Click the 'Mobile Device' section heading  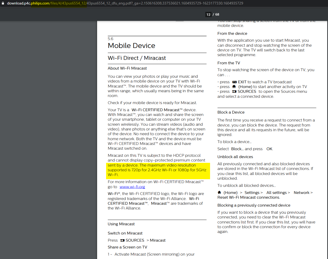point(131,46)
